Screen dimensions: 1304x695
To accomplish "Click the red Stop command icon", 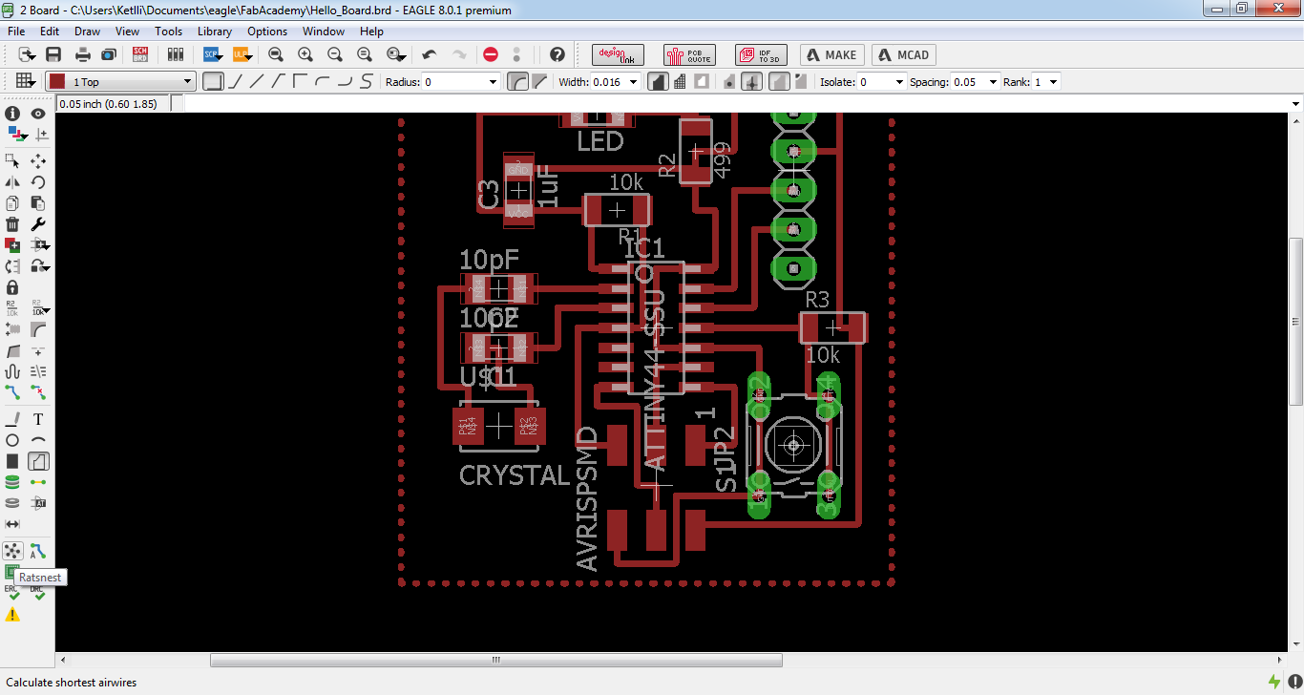I will (491, 54).
